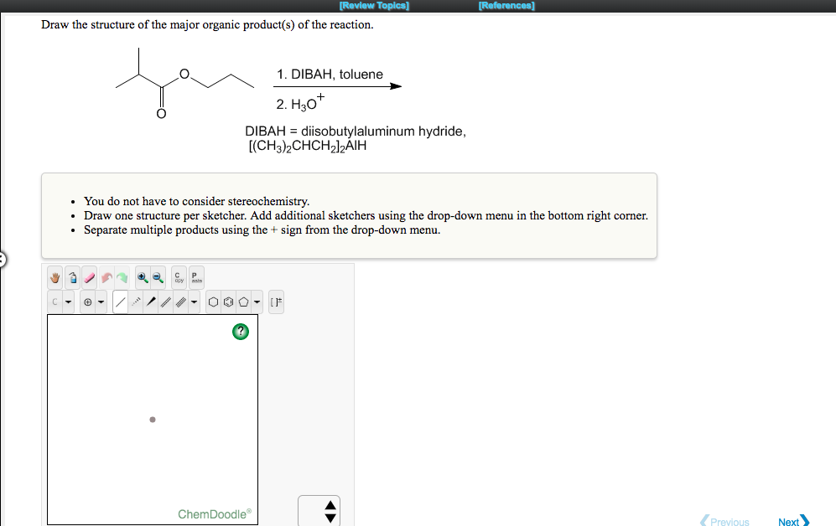836x526 pixels.
Task: Select the Zoom In magnifier tool
Action: [x=143, y=276]
